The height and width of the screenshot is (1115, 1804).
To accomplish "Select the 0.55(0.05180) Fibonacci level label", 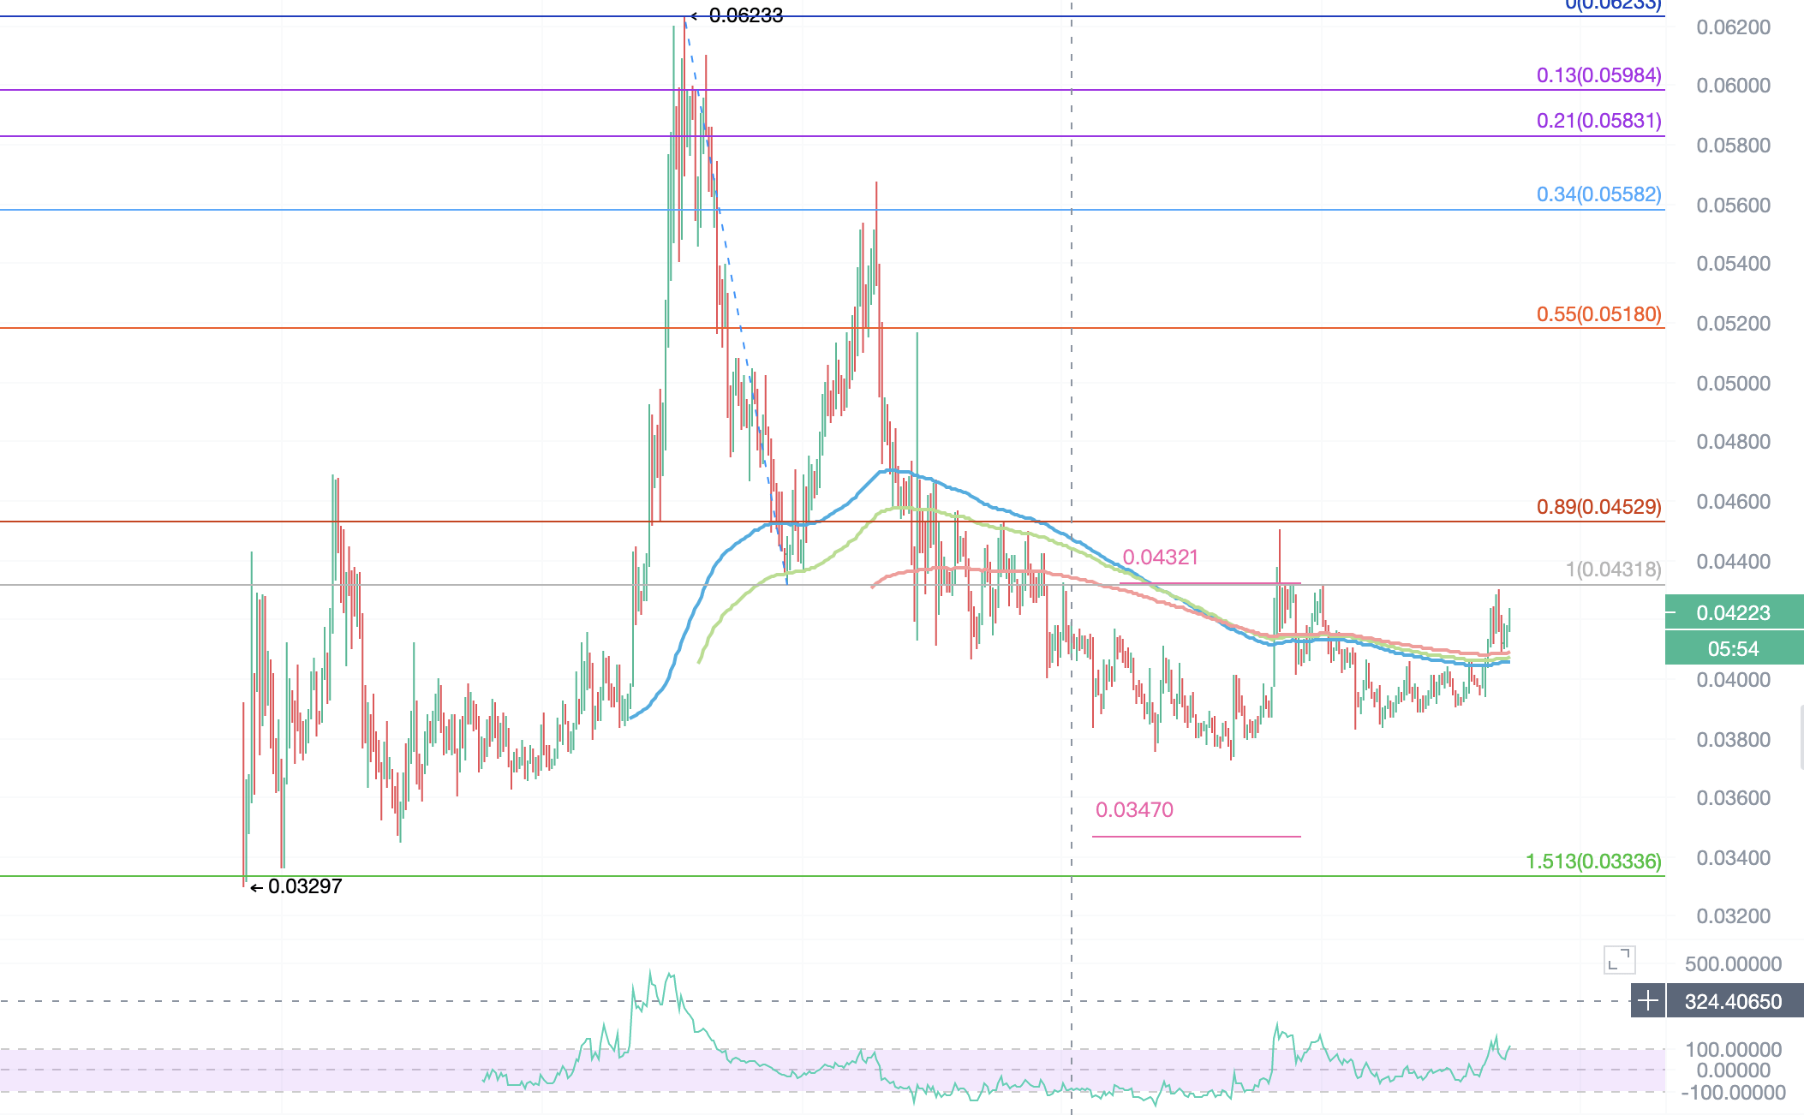I will click(1598, 314).
